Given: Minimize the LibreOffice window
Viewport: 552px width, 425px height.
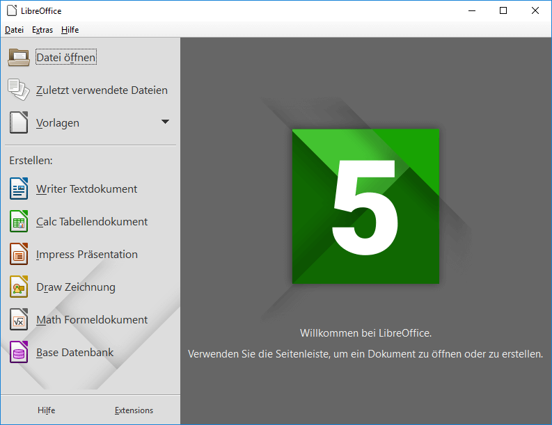Looking at the screenshot, I should (472, 10).
